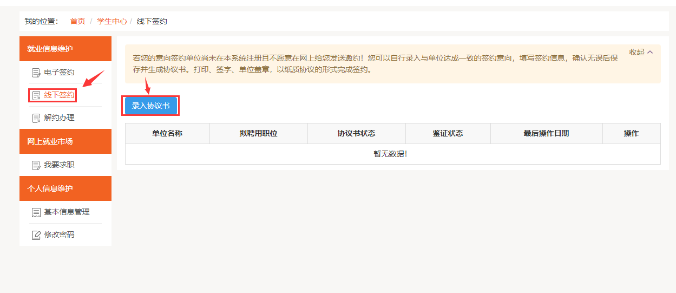Select the 网上就业市场 section header
The width and height of the screenshot is (676, 293).
(65, 141)
